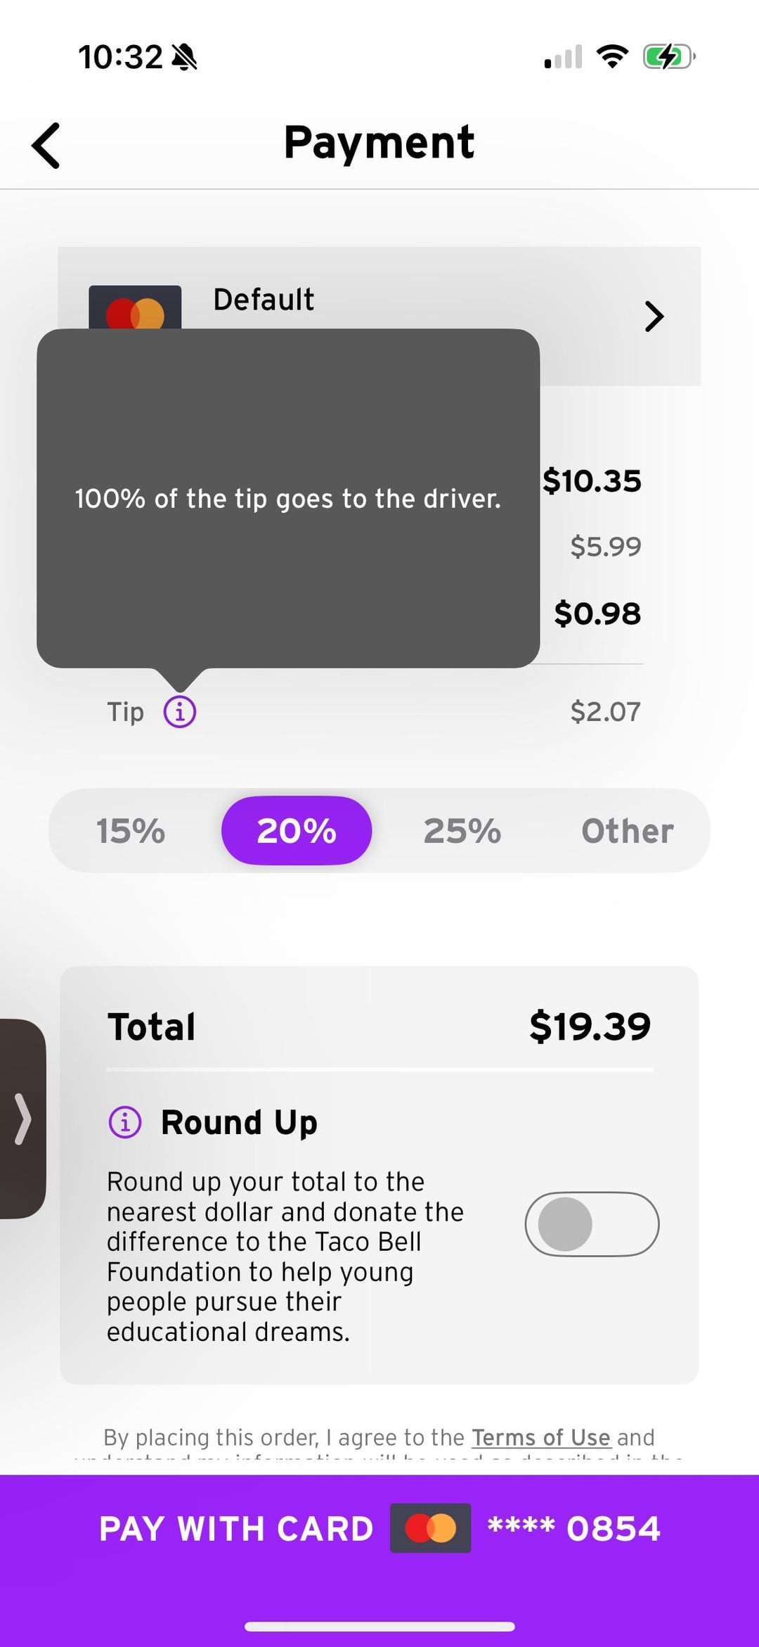The height and width of the screenshot is (1647, 759).
Task: Tap the battery charging icon
Action: coord(668,56)
